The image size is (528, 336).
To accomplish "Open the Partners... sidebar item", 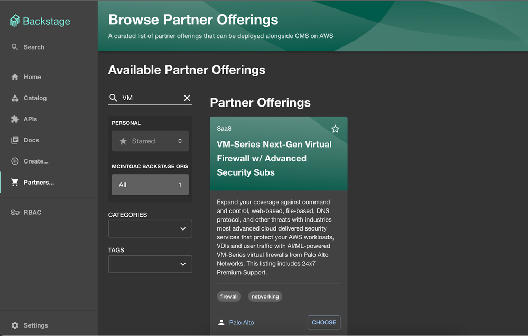I will point(49,182).
